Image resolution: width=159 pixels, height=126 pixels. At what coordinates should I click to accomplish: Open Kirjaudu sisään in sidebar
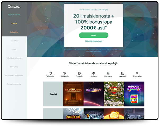(x=14, y=15)
